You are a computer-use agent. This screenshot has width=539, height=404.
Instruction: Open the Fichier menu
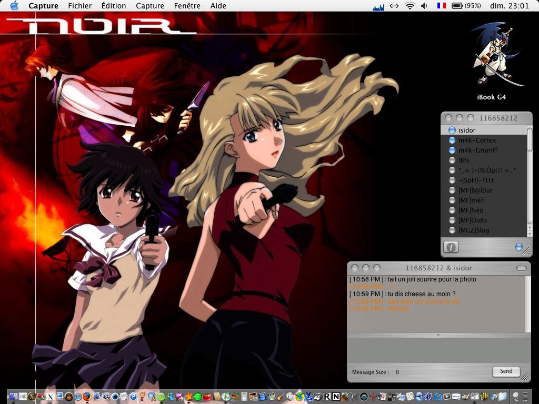click(80, 5)
